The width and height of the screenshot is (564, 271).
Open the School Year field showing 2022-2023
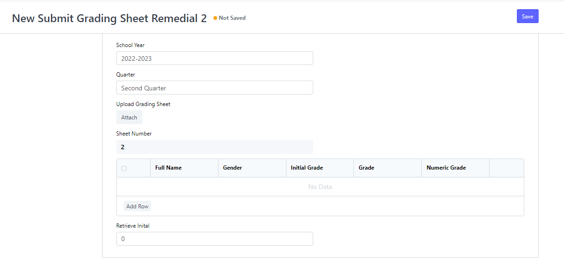tap(215, 58)
